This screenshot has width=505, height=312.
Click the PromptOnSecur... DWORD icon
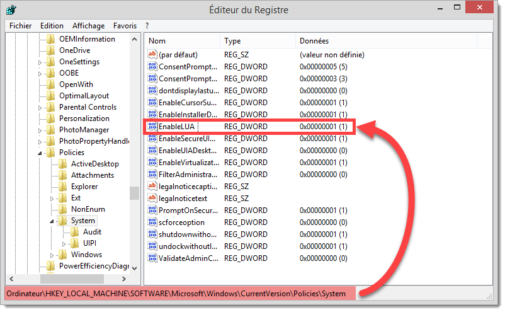pyautogui.click(x=152, y=210)
